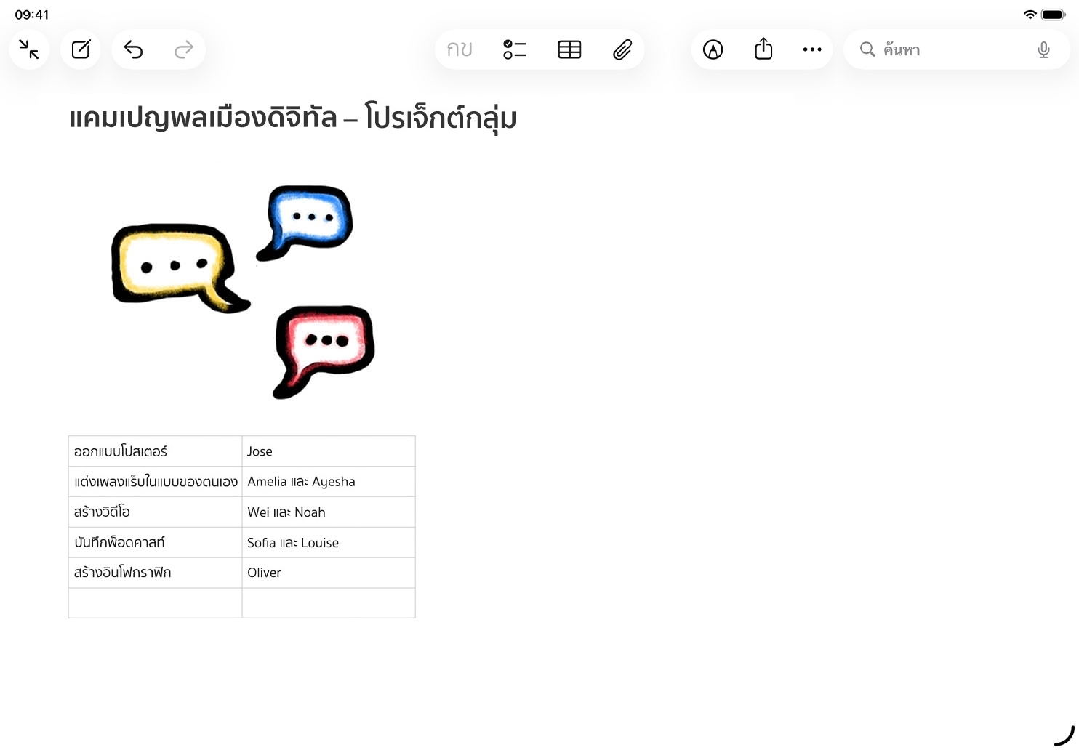Select the Oliver table cell
Image resolution: width=1079 pixels, height=750 pixels.
tap(328, 573)
